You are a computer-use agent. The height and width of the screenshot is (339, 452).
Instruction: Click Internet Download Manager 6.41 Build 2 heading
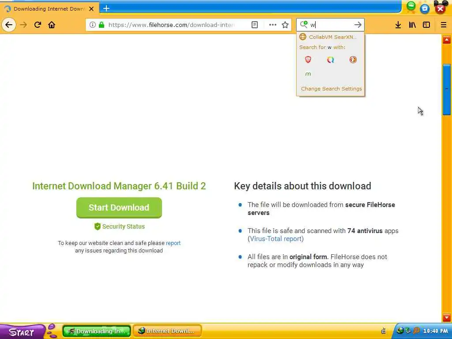pyautogui.click(x=119, y=186)
